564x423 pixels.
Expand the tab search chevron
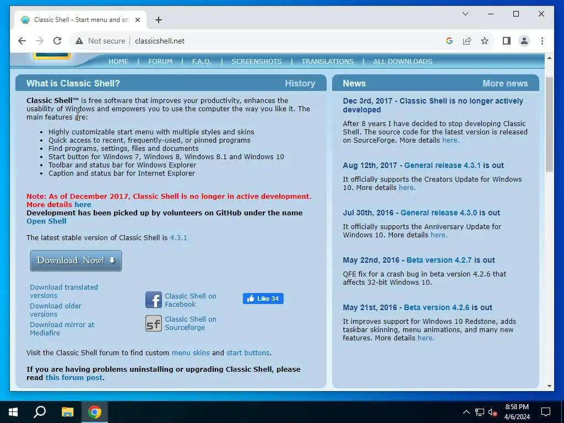(x=465, y=14)
